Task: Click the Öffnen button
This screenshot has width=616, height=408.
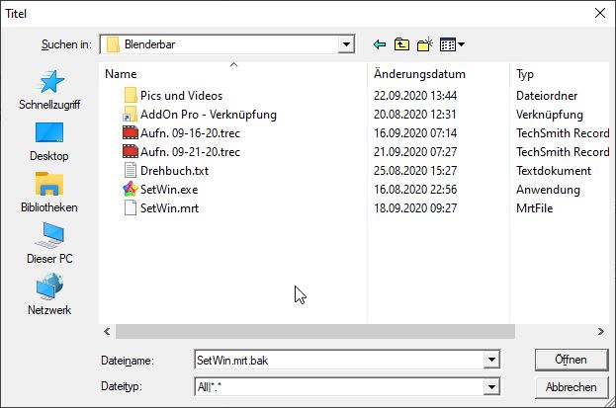Action: pyautogui.click(x=570, y=359)
